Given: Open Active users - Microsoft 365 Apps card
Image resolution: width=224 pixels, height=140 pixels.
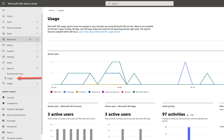Looking at the screenshot, I should (x=120, y=106).
